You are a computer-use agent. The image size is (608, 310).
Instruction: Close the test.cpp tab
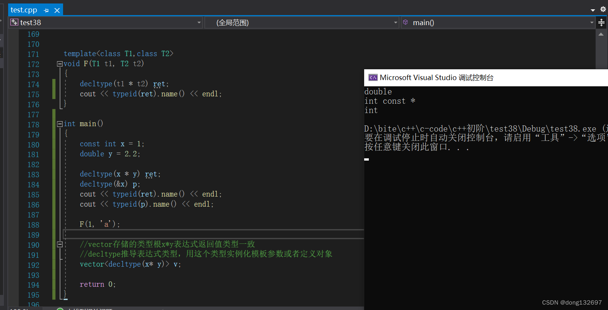click(57, 10)
